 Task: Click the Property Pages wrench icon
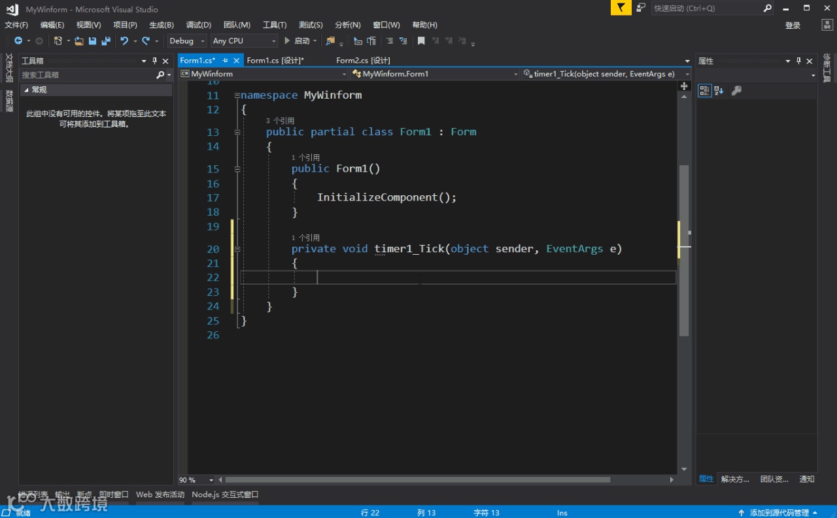click(736, 91)
